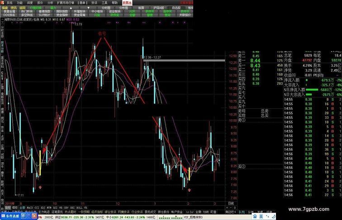Click the 沪深A股 toolbar button
Screen dimensions: 342x220
[159, 8]
